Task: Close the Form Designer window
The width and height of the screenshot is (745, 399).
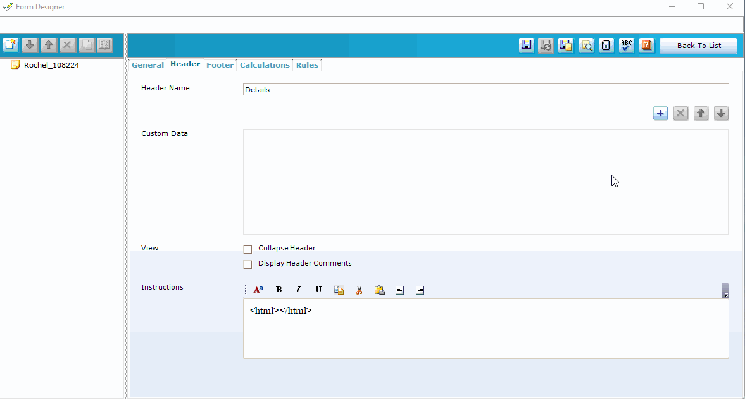Action: coord(730,7)
